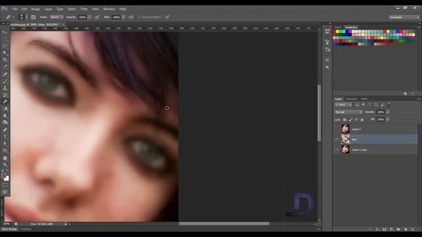
Task: Open the eraser Mode dropdown
Action: coord(57,17)
